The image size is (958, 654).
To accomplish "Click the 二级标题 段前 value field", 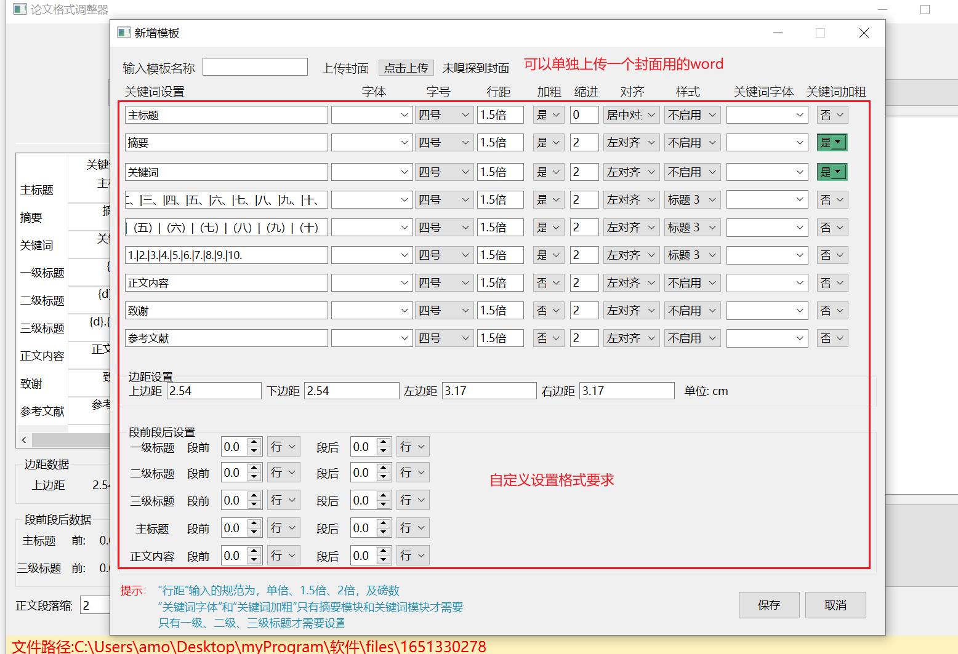I will point(235,473).
